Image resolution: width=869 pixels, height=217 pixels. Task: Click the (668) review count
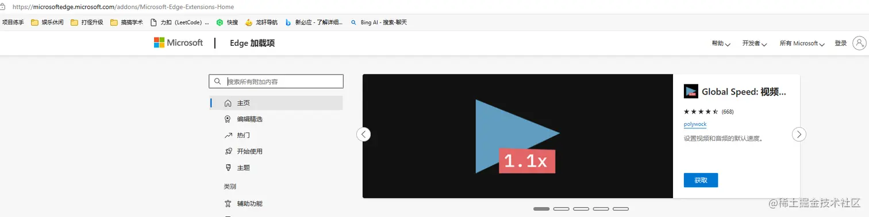[728, 112]
